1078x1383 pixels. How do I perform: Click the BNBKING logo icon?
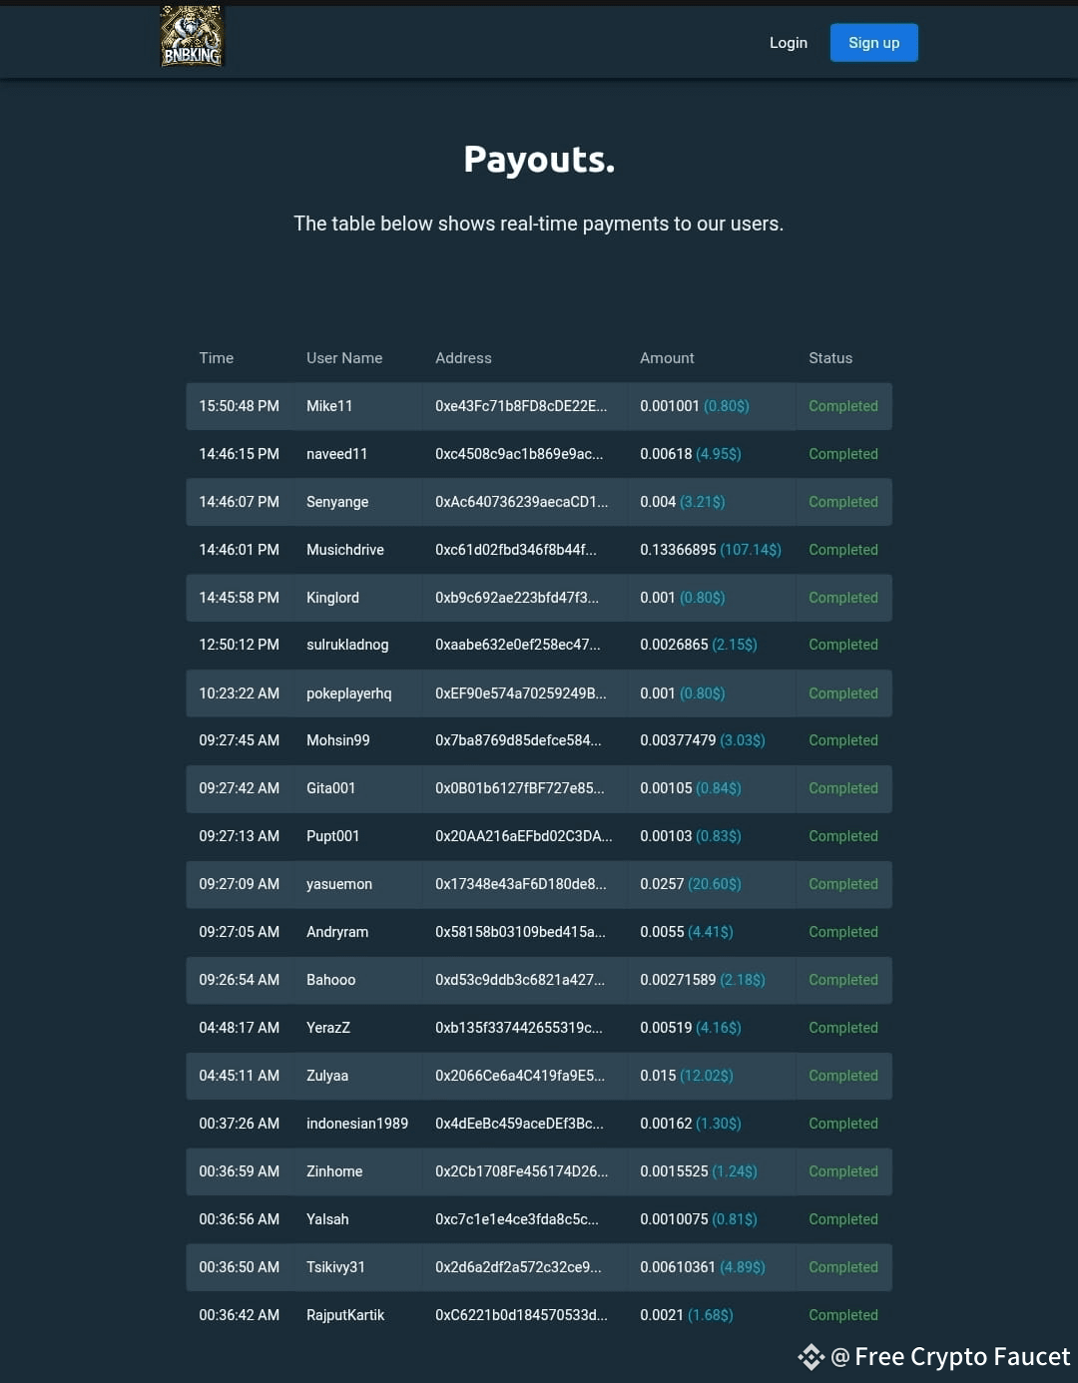[192, 36]
